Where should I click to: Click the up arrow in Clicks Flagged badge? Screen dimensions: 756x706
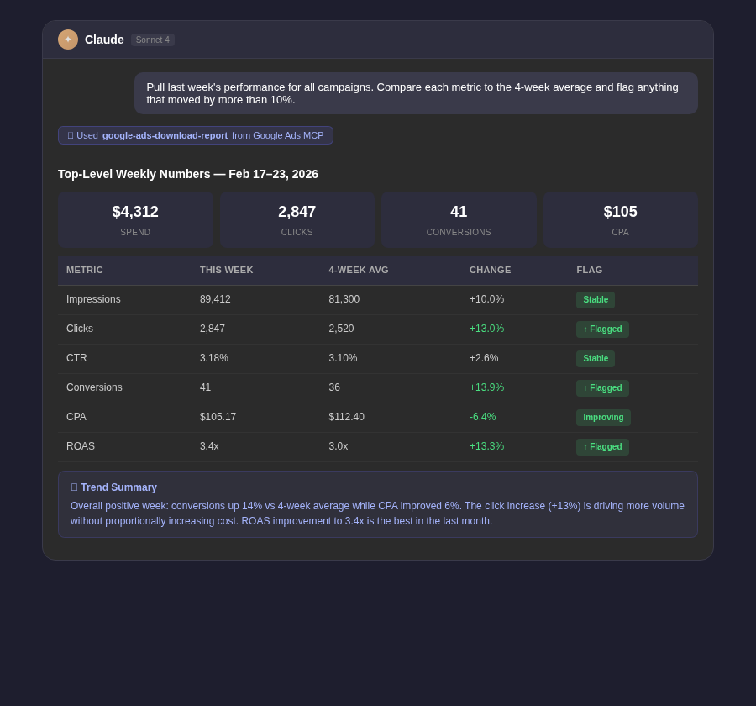[585, 329]
